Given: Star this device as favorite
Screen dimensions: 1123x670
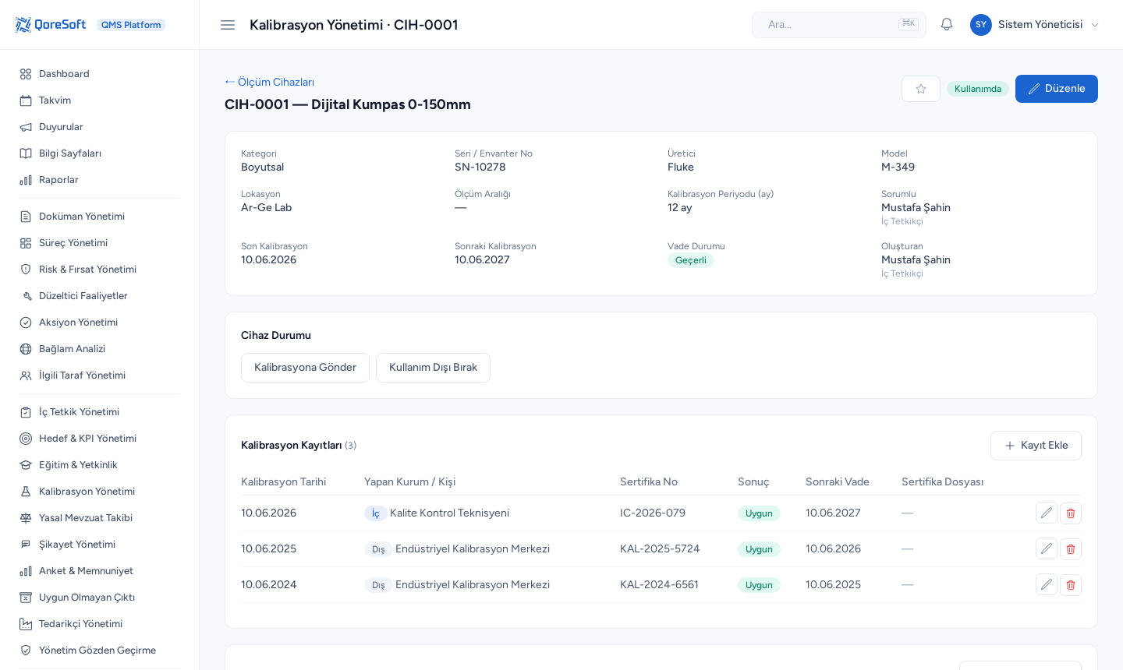Looking at the screenshot, I should coord(921,89).
